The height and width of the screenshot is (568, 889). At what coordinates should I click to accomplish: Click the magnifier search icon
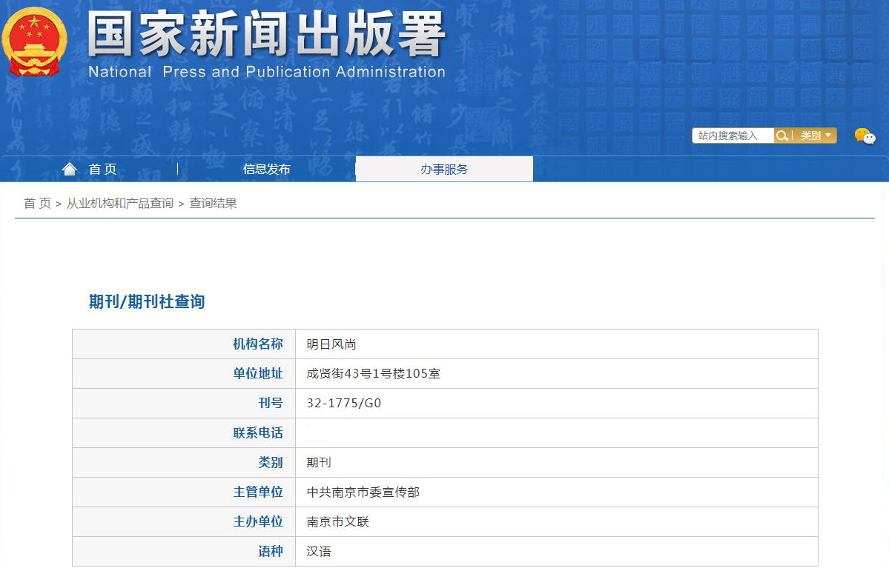(781, 136)
